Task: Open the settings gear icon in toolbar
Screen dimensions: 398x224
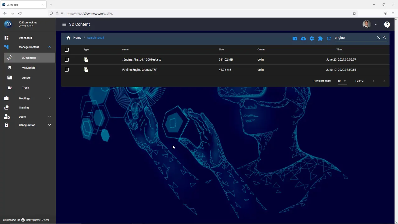Action: coord(312,39)
